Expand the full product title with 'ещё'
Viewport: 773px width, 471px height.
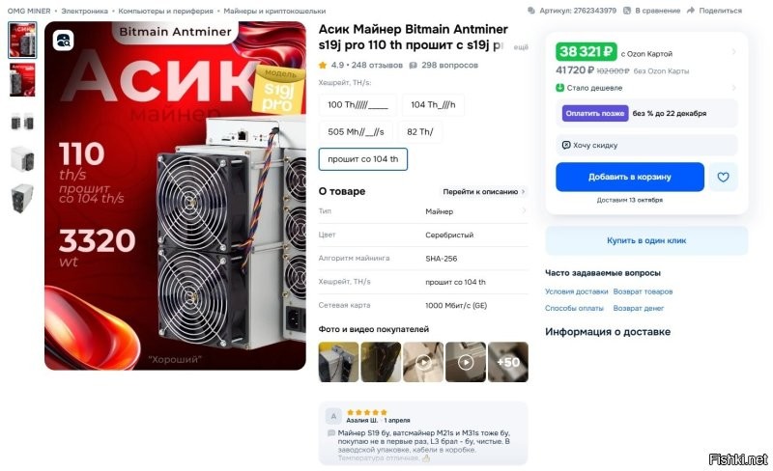tap(520, 46)
